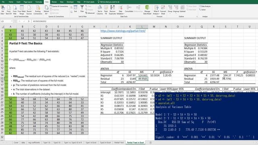The width and height of the screenshot is (258, 145).
Task: Open Manage Data Model
Action: coord(147,10)
